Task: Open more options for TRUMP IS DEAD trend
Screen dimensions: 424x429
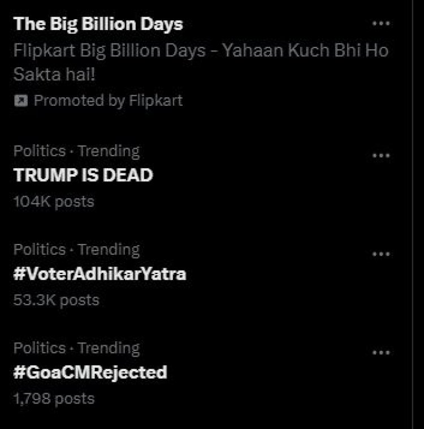Action: pyautogui.click(x=381, y=156)
